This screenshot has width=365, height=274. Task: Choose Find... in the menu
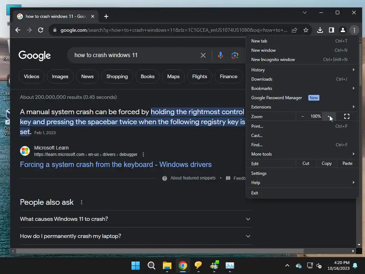(x=302, y=145)
